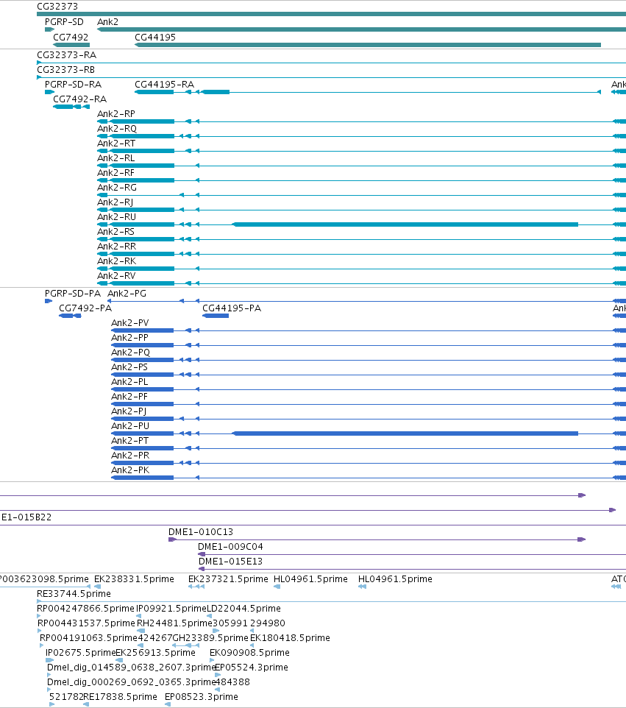
Task: Select transcript Ank2-RP
Action: pos(116,114)
